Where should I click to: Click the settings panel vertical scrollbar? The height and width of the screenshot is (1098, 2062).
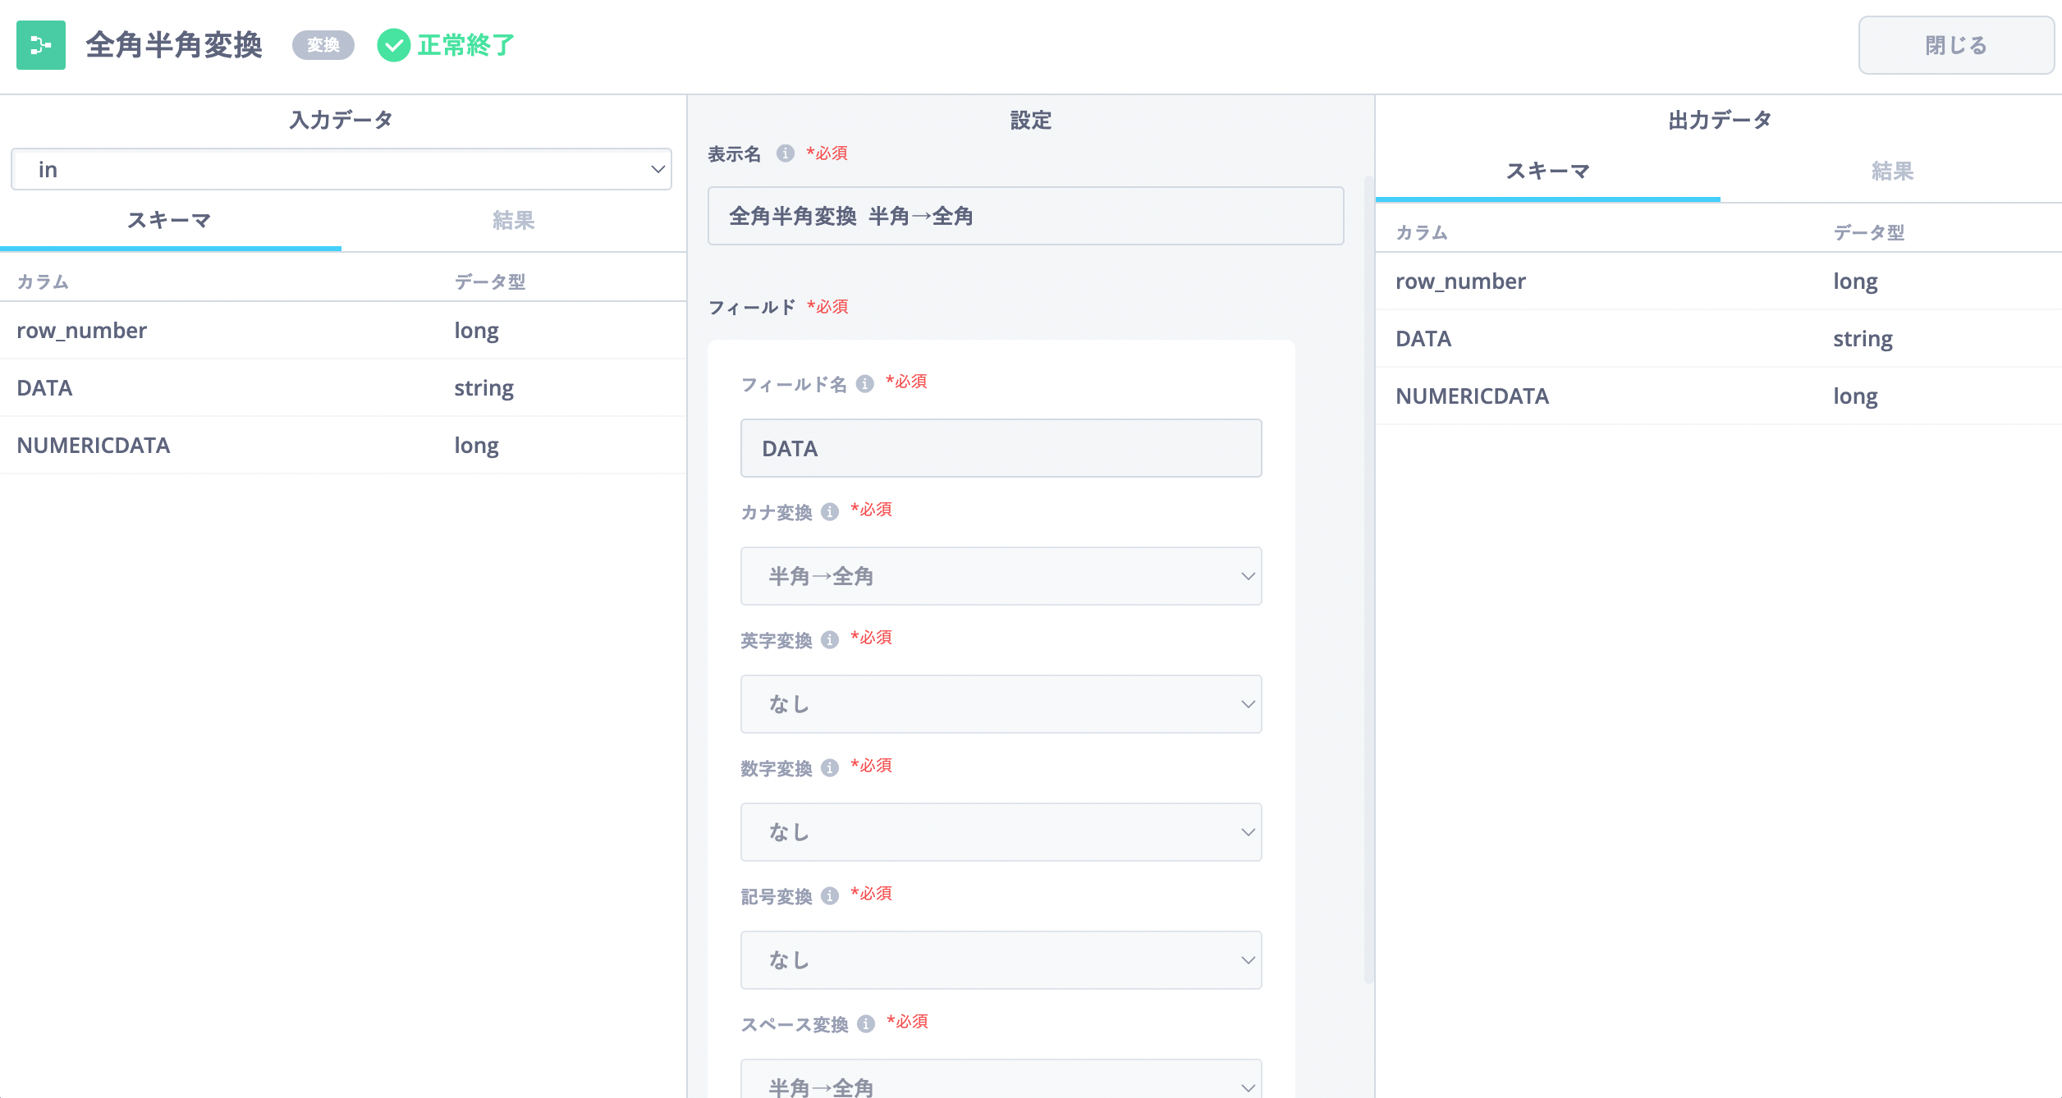click(x=1368, y=574)
